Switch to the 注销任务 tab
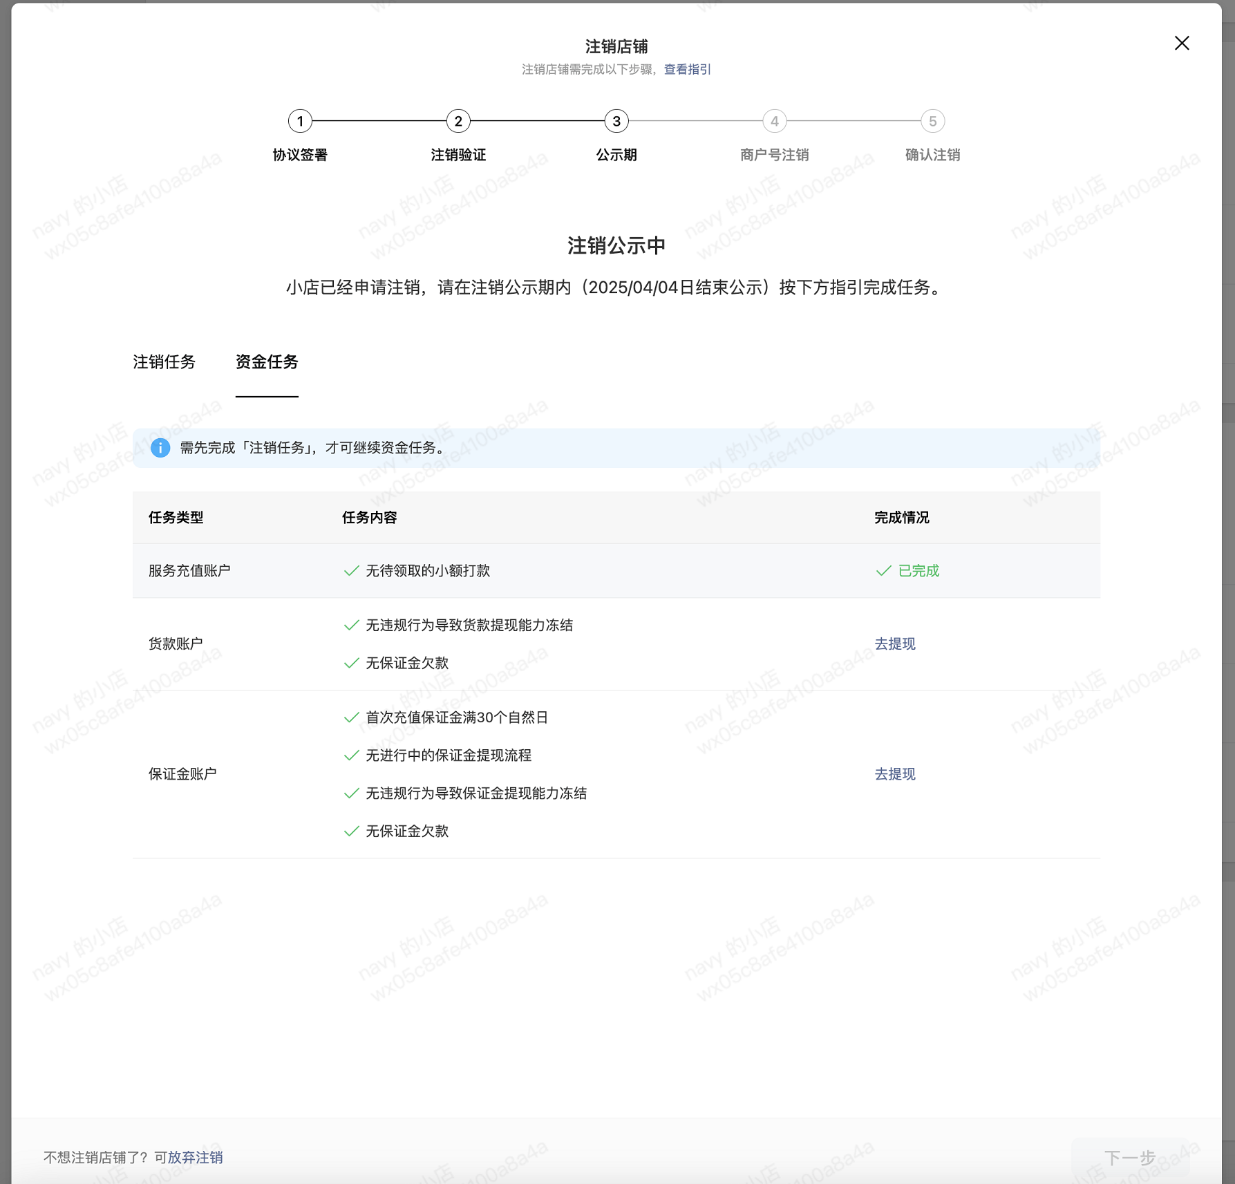The image size is (1235, 1184). click(x=164, y=361)
